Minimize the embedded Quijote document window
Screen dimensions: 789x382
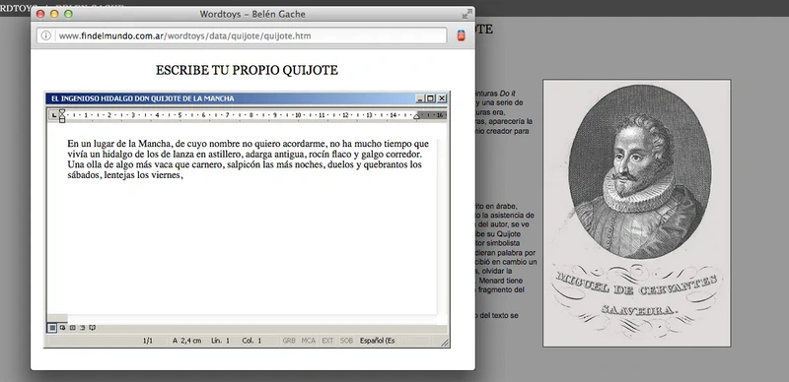pyautogui.click(x=420, y=98)
